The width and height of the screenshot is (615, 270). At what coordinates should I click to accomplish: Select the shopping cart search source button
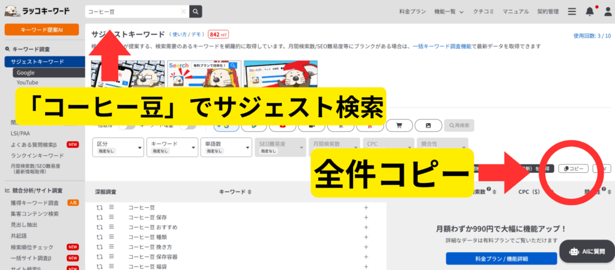coord(399,126)
